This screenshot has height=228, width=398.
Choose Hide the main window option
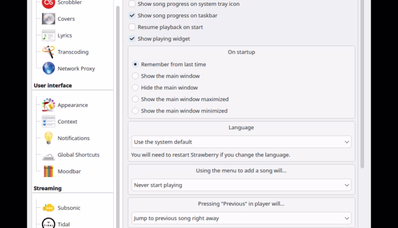click(x=135, y=87)
